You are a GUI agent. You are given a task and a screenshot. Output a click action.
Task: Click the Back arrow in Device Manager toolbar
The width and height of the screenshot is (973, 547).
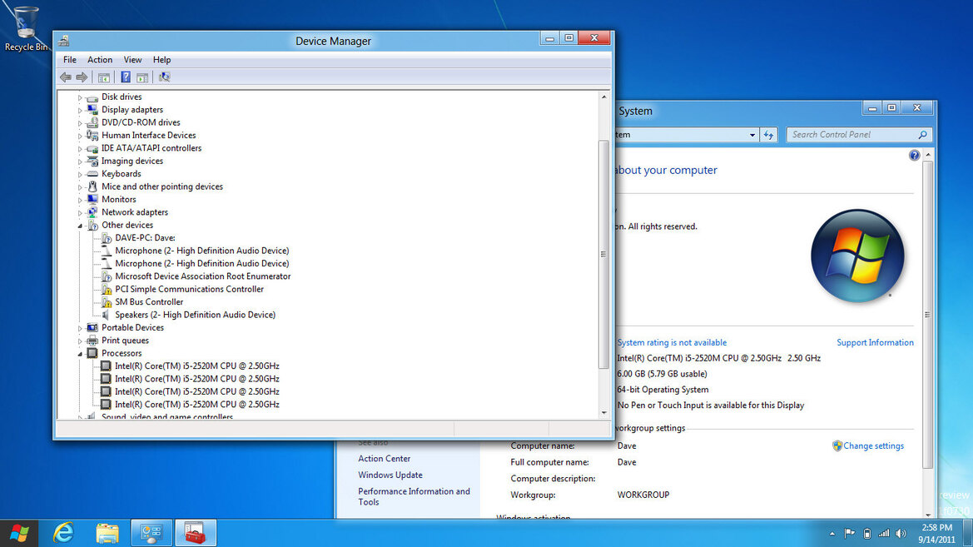coord(65,77)
